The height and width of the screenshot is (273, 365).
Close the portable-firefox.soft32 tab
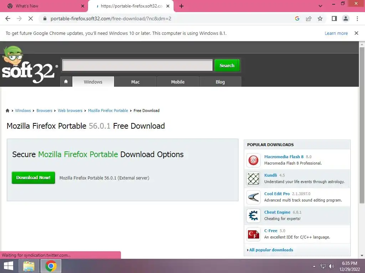[168, 6]
